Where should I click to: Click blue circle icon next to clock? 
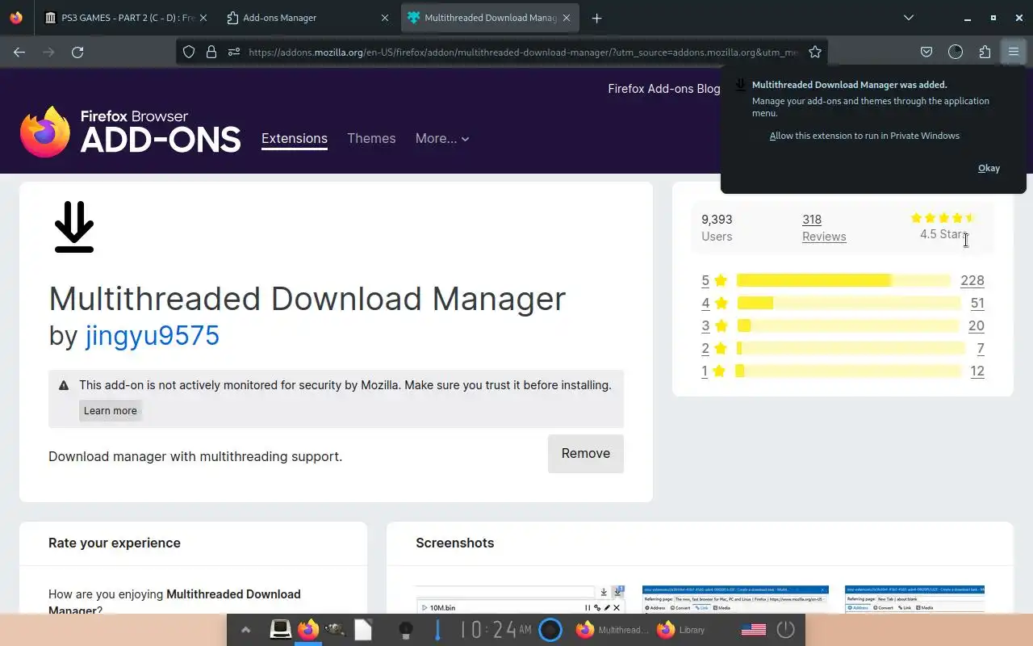[550, 630]
